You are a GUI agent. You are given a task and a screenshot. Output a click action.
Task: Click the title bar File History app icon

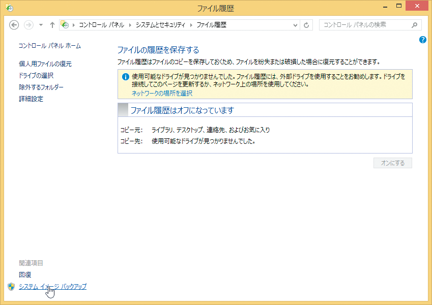pyautogui.click(x=9, y=8)
